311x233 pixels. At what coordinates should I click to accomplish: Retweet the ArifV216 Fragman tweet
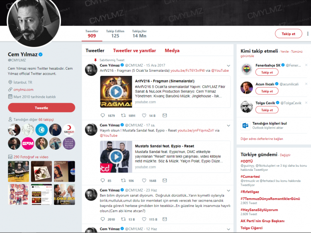(124, 115)
